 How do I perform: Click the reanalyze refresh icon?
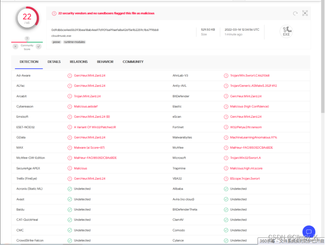click(295, 14)
